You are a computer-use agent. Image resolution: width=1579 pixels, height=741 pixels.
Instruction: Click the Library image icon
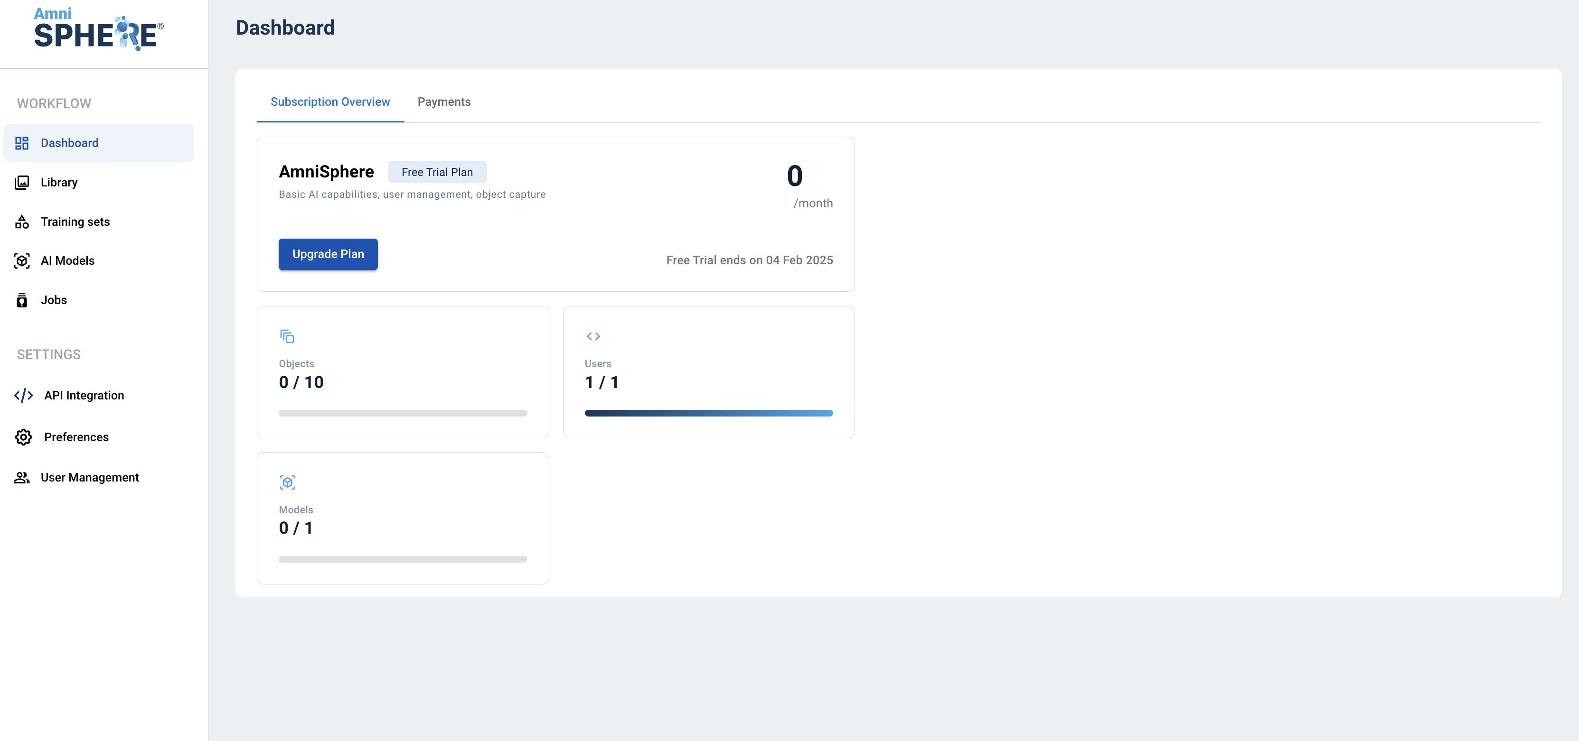(22, 183)
